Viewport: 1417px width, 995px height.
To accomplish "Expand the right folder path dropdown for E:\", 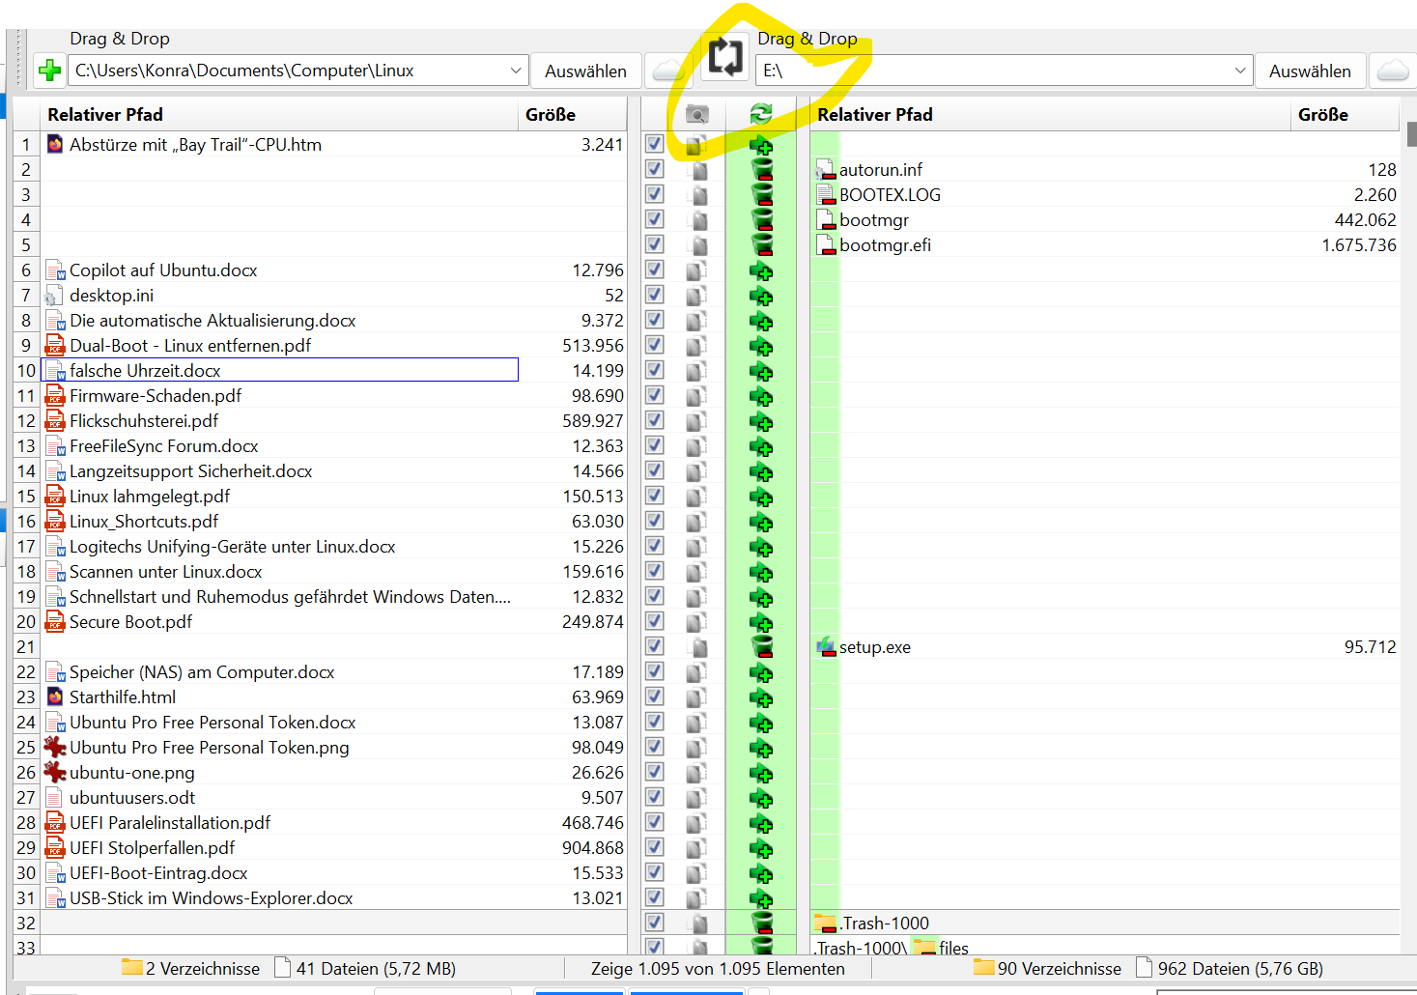I will point(1240,71).
